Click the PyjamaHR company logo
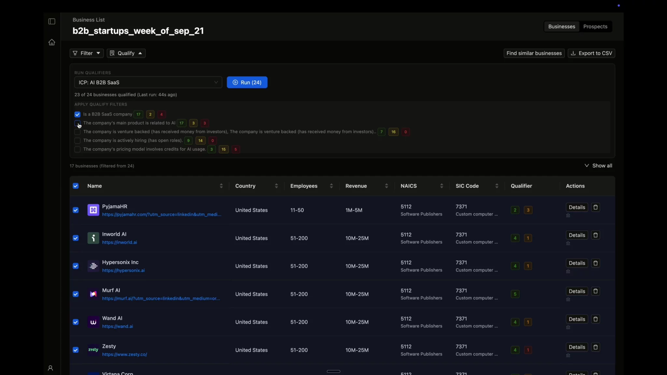The image size is (667, 375). pyautogui.click(x=93, y=210)
